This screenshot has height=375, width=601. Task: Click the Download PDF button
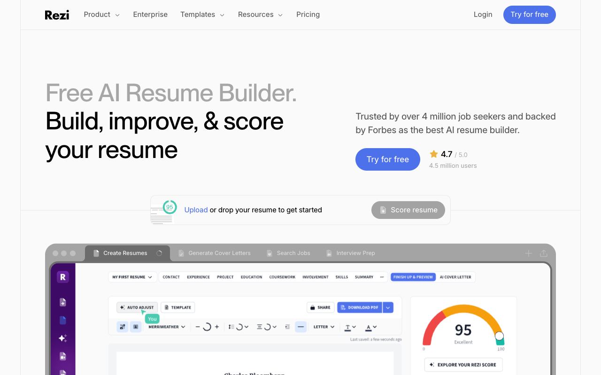click(360, 307)
